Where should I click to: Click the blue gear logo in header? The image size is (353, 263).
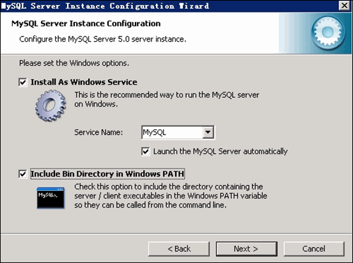pyautogui.click(x=328, y=33)
